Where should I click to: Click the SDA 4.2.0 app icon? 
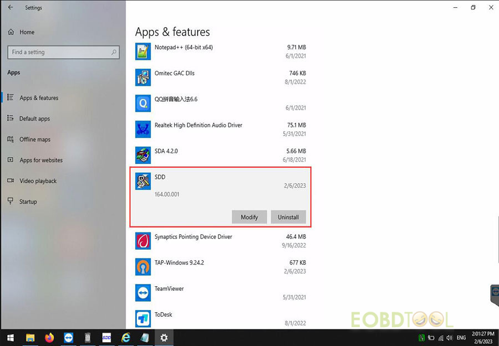pyautogui.click(x=143, y=155)
